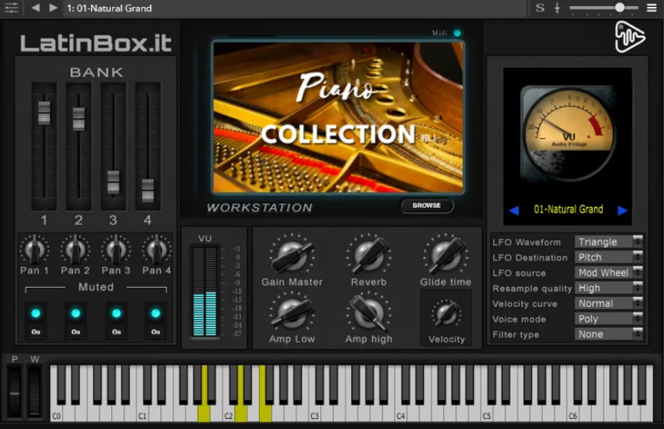
Task: Open LFO source dropdown showing Mod Wheel
Action: pos(609,272)
